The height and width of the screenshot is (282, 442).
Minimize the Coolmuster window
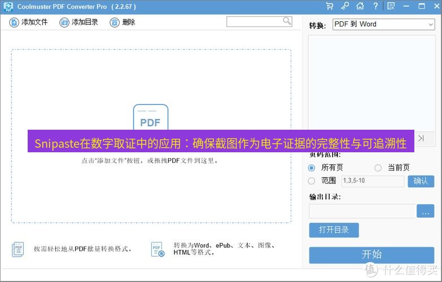pos(406,6)
